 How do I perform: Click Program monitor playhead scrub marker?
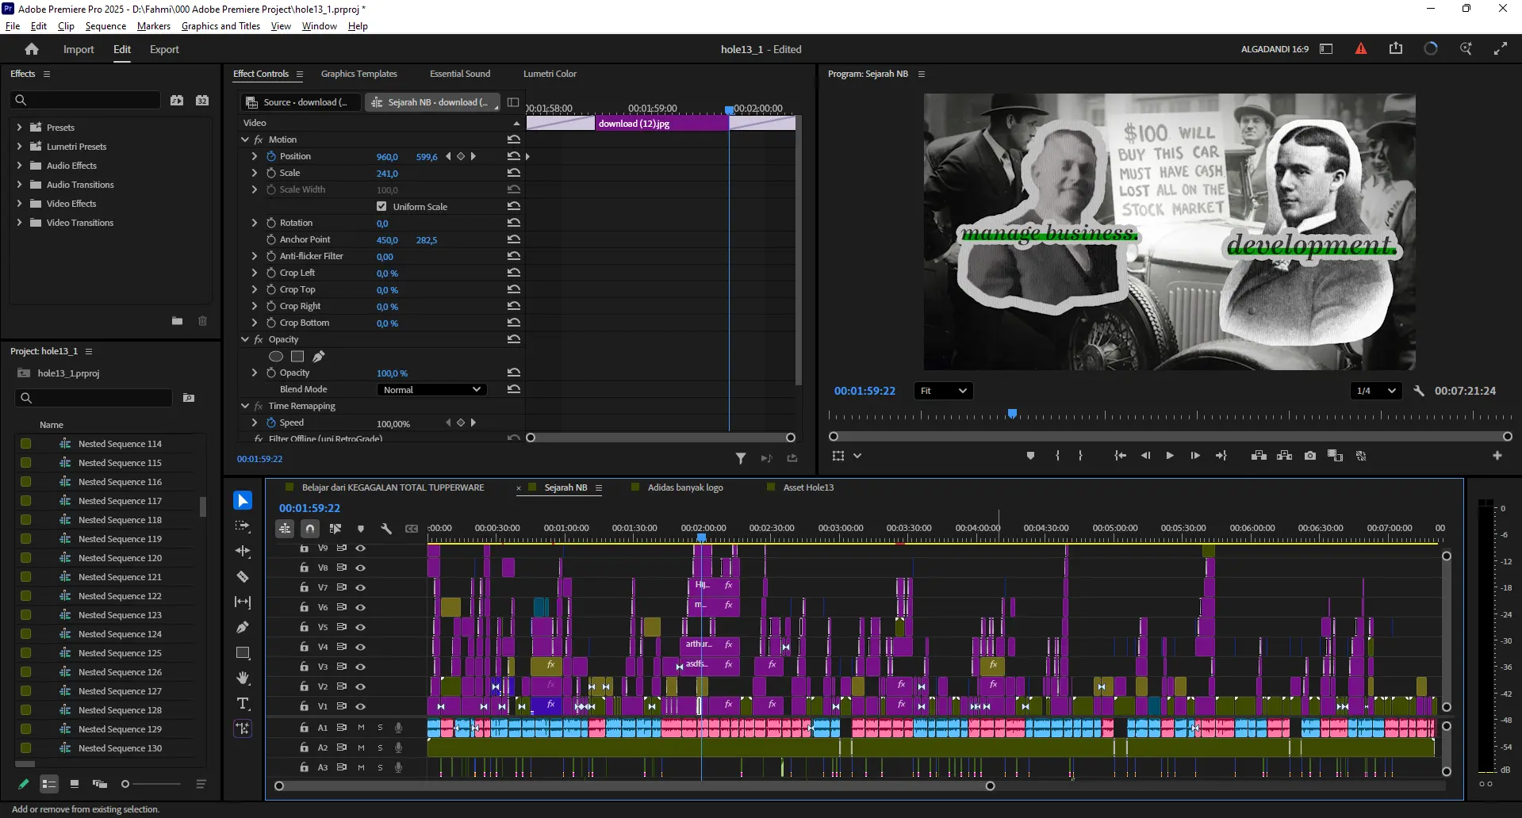pos(1012,414)
